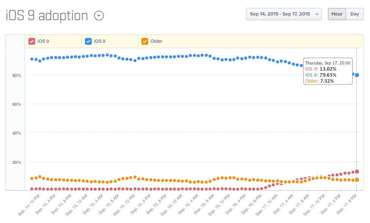Image resolution: width=370 pixels, height=223 pixels.
Task: Toggle the iOS 8 series checkbox
Action: click(x=88, y=41)
